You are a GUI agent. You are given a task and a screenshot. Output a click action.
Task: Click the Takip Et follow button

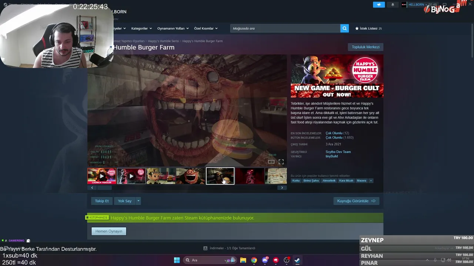(102, 201)
